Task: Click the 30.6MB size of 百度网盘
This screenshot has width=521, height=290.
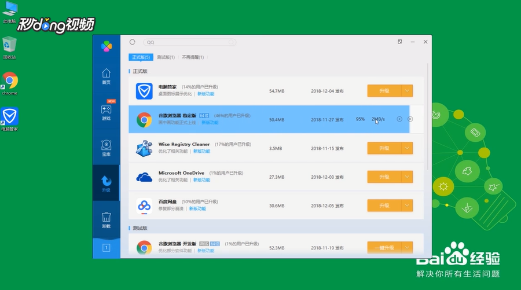Action: click(277, 206)
